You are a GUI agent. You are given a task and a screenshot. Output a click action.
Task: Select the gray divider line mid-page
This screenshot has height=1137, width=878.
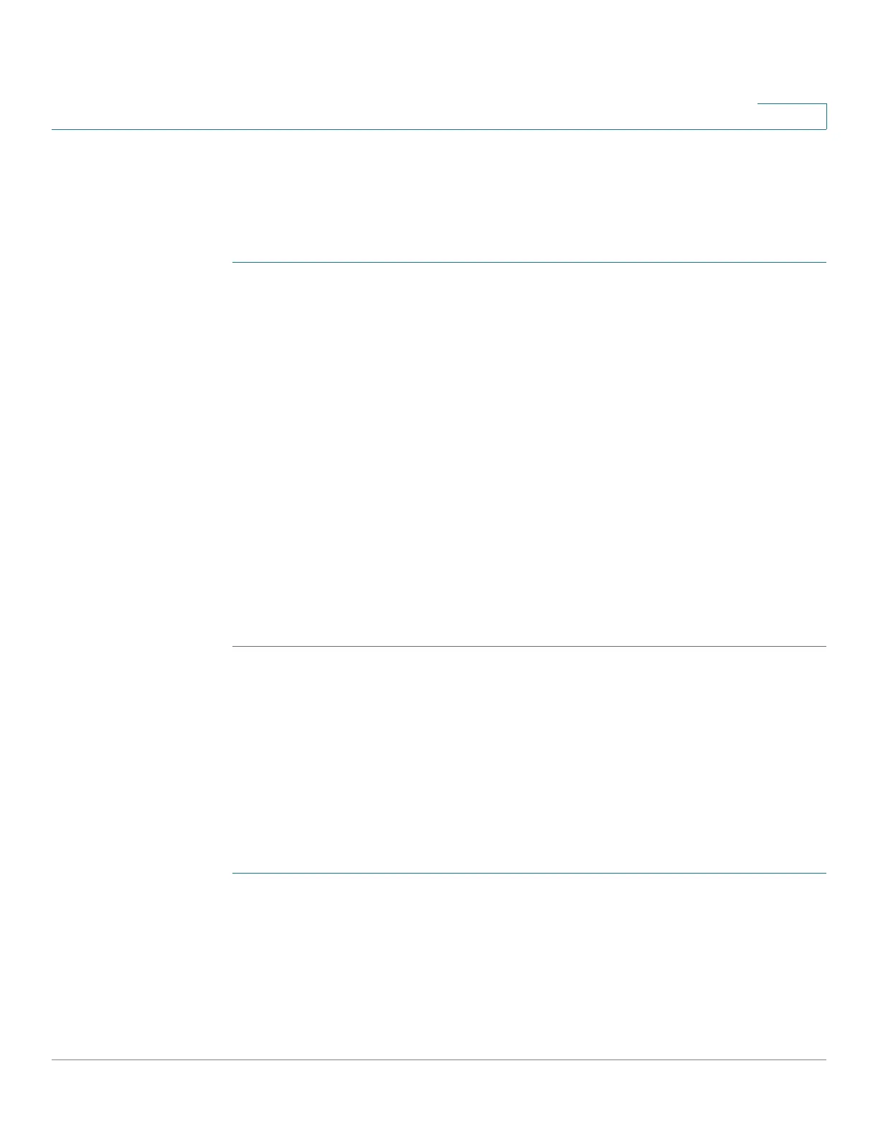pos(529,647)
